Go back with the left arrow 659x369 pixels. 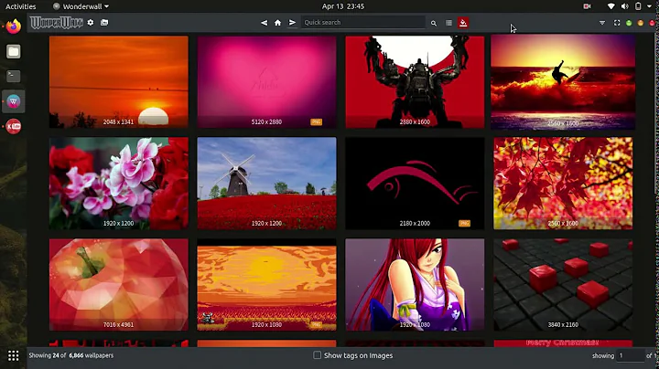pos(264,23)
